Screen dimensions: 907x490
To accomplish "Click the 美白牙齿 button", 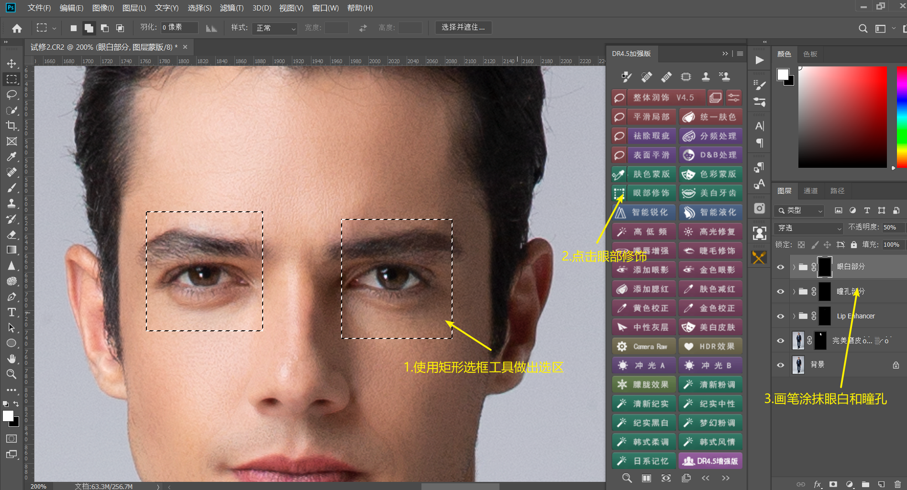I will click(x=711, y=193).
